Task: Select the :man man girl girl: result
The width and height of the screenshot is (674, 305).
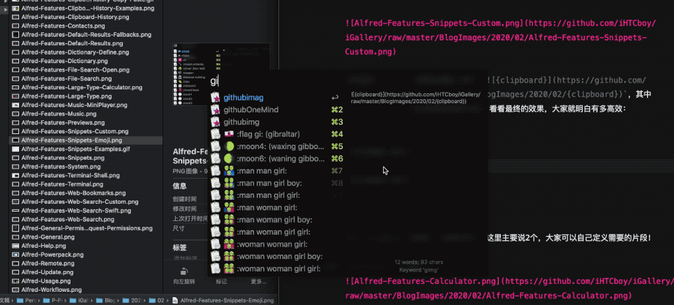Action: click(x=277, y=195)
